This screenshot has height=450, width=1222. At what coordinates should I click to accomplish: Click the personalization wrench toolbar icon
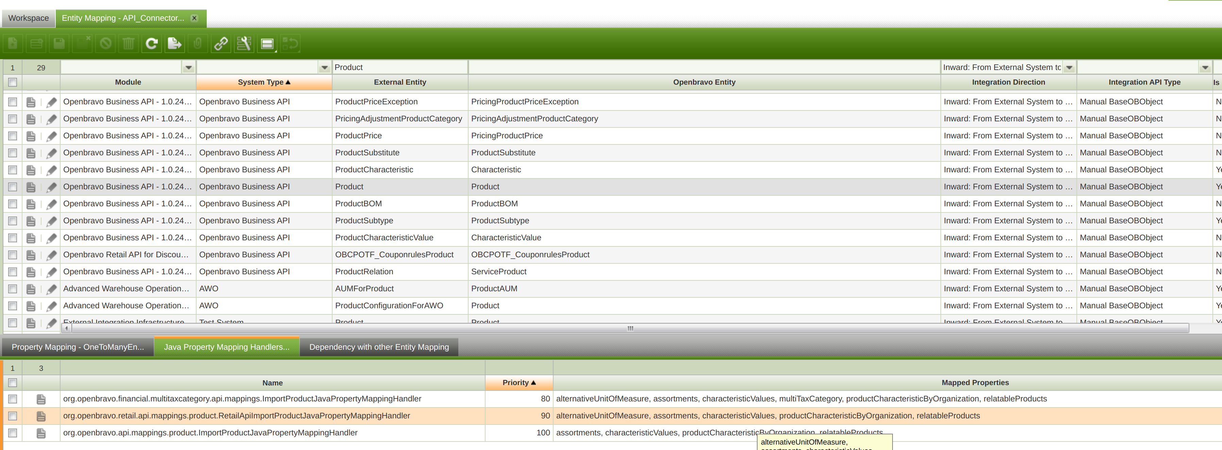coord(244,44)
